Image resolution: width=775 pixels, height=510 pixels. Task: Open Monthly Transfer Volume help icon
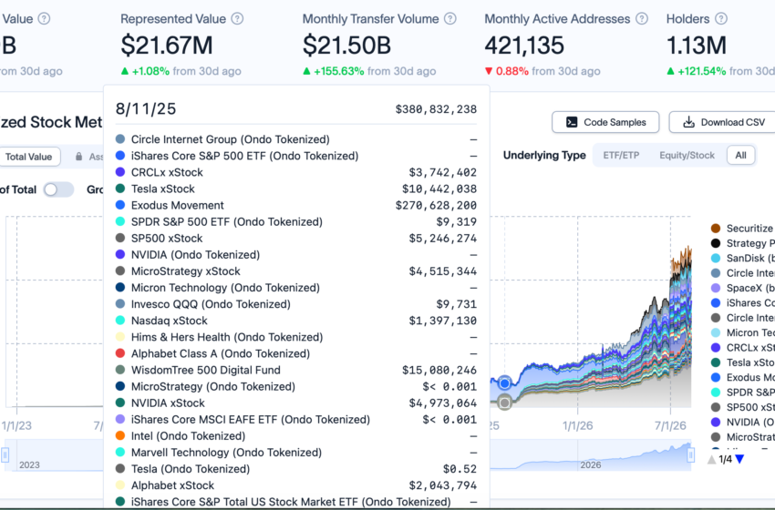tap(450, 19)
